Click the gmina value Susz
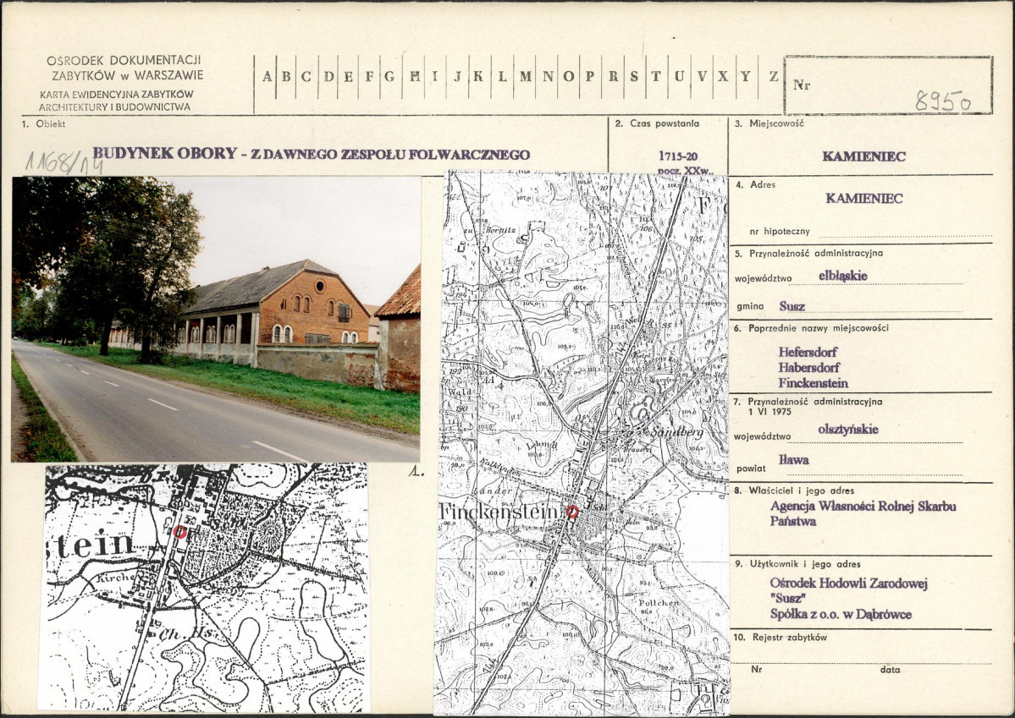 [x=792, y=306]
